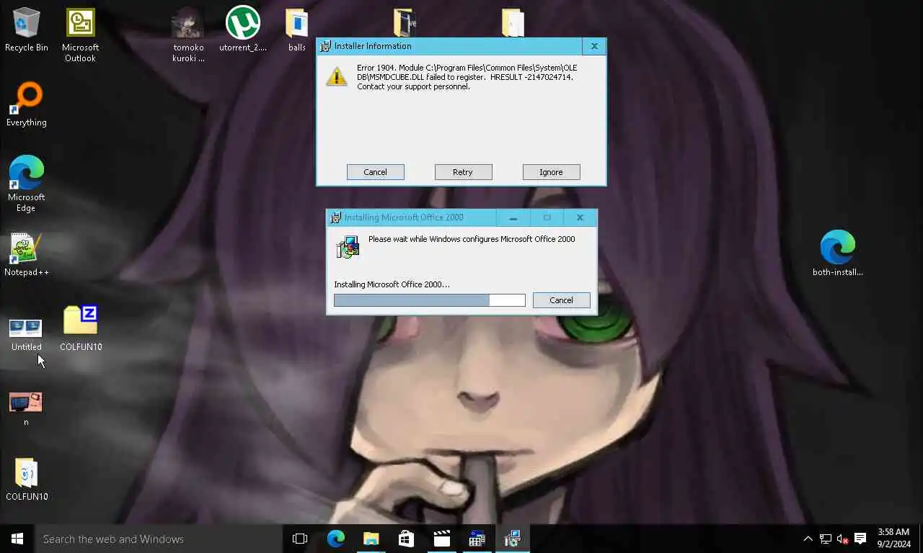Open the clapperboard video app on taskbar
The height and width of the screenshot is (553, 923).
point(441,539)
